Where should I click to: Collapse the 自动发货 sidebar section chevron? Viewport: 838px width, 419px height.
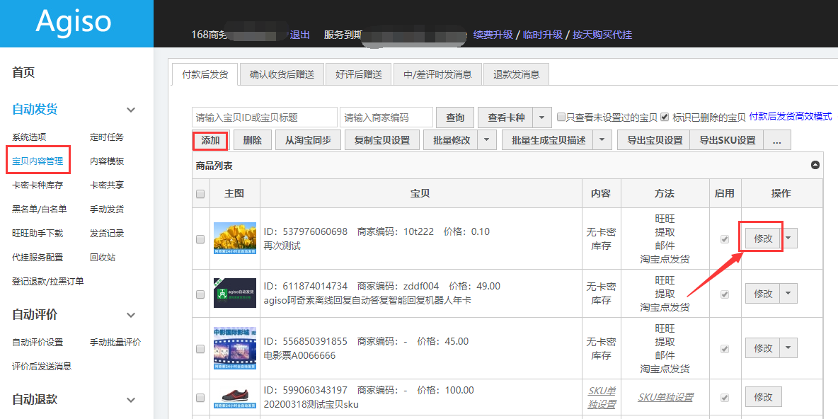(x=131, y=110)
